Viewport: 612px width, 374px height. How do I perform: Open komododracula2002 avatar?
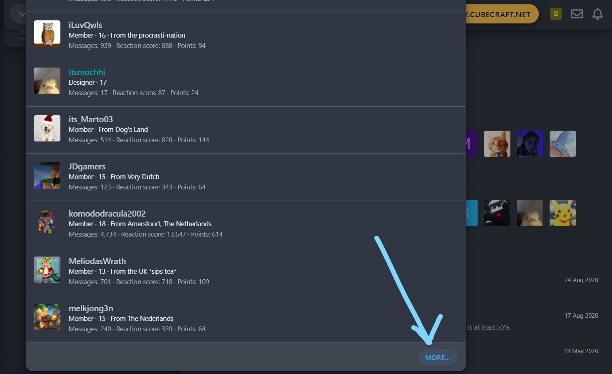pyautogui.click(x=47, y=223)
